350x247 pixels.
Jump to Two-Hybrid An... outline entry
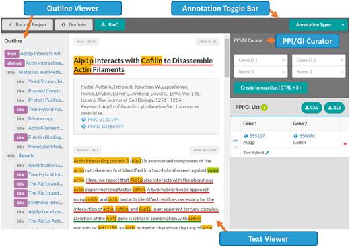click(46, 110)
